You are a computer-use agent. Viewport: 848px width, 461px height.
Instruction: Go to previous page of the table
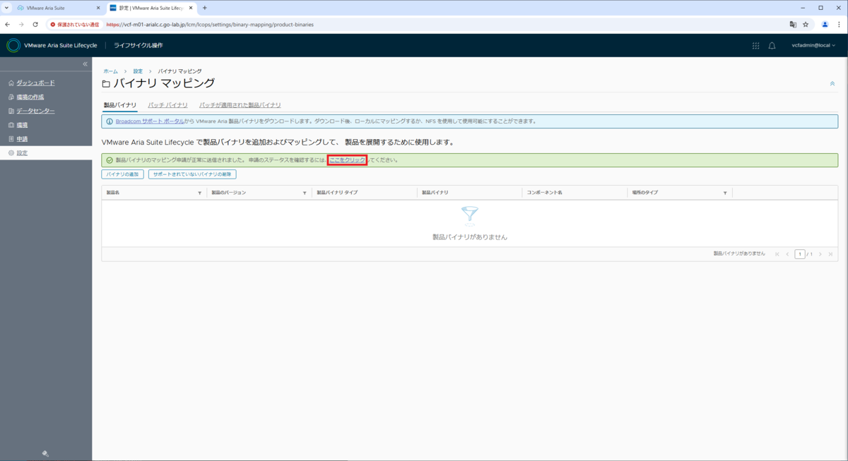[787, 254]
